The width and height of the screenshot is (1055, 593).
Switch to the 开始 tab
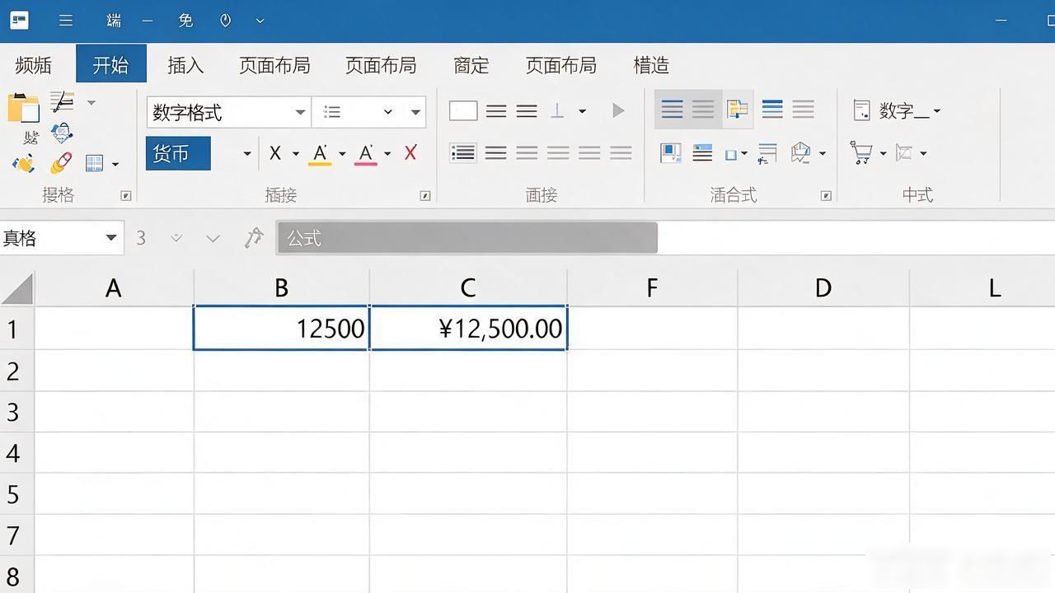pos(111,64)
